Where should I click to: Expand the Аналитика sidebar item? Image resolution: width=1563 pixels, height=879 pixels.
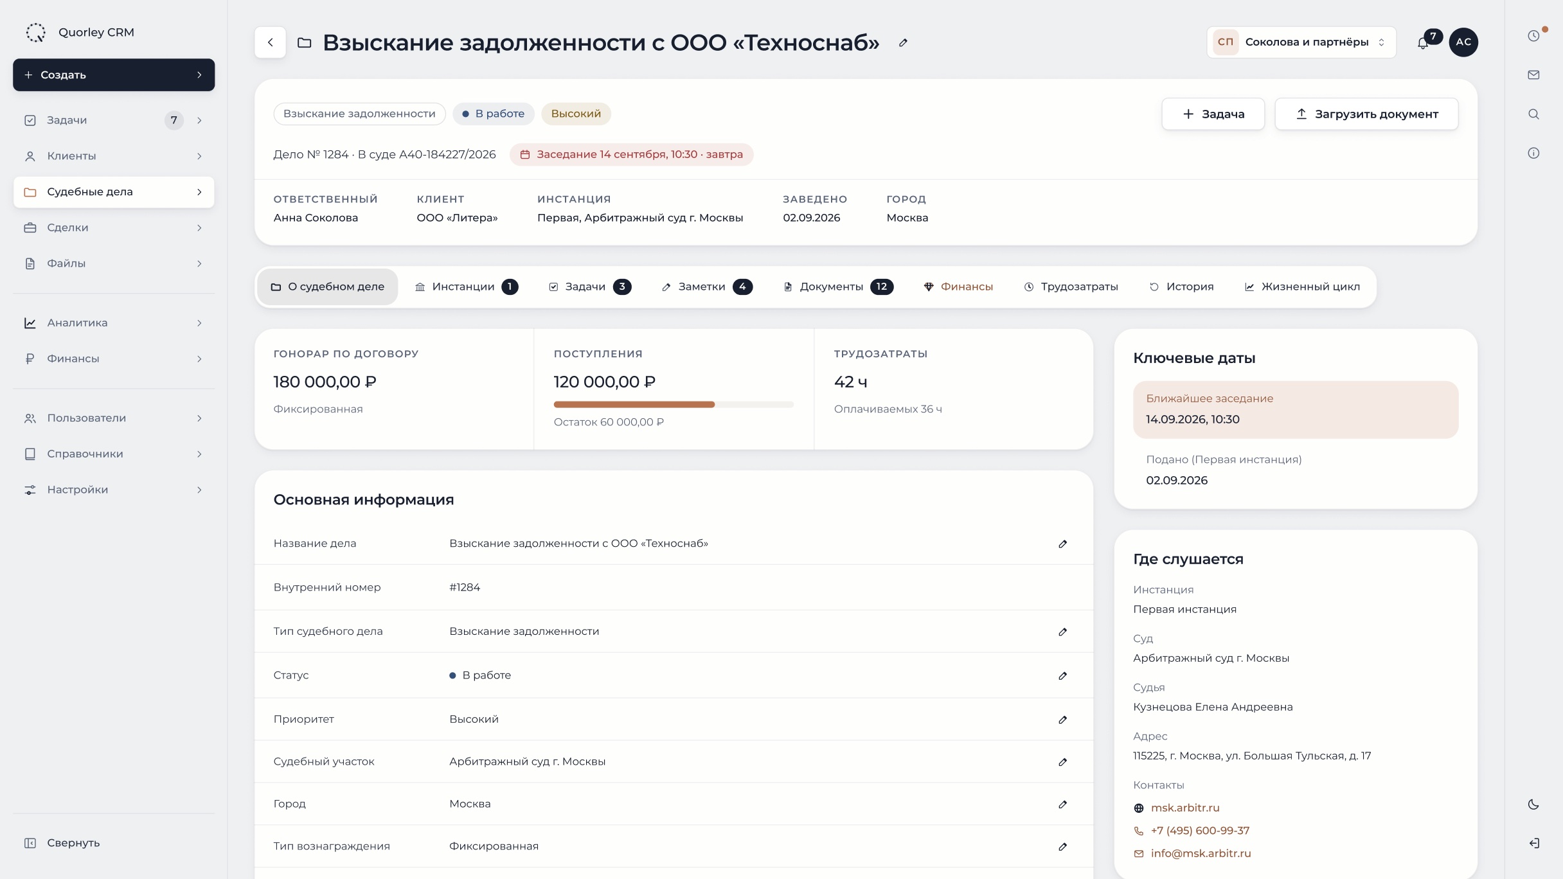tap(199, 323)
